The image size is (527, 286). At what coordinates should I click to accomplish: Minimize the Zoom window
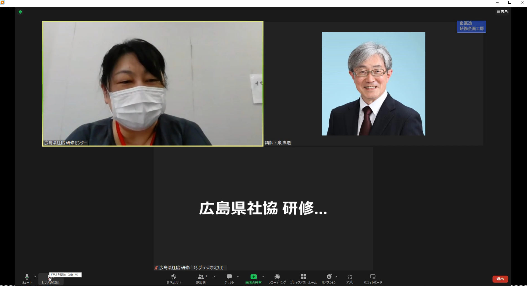497,3
